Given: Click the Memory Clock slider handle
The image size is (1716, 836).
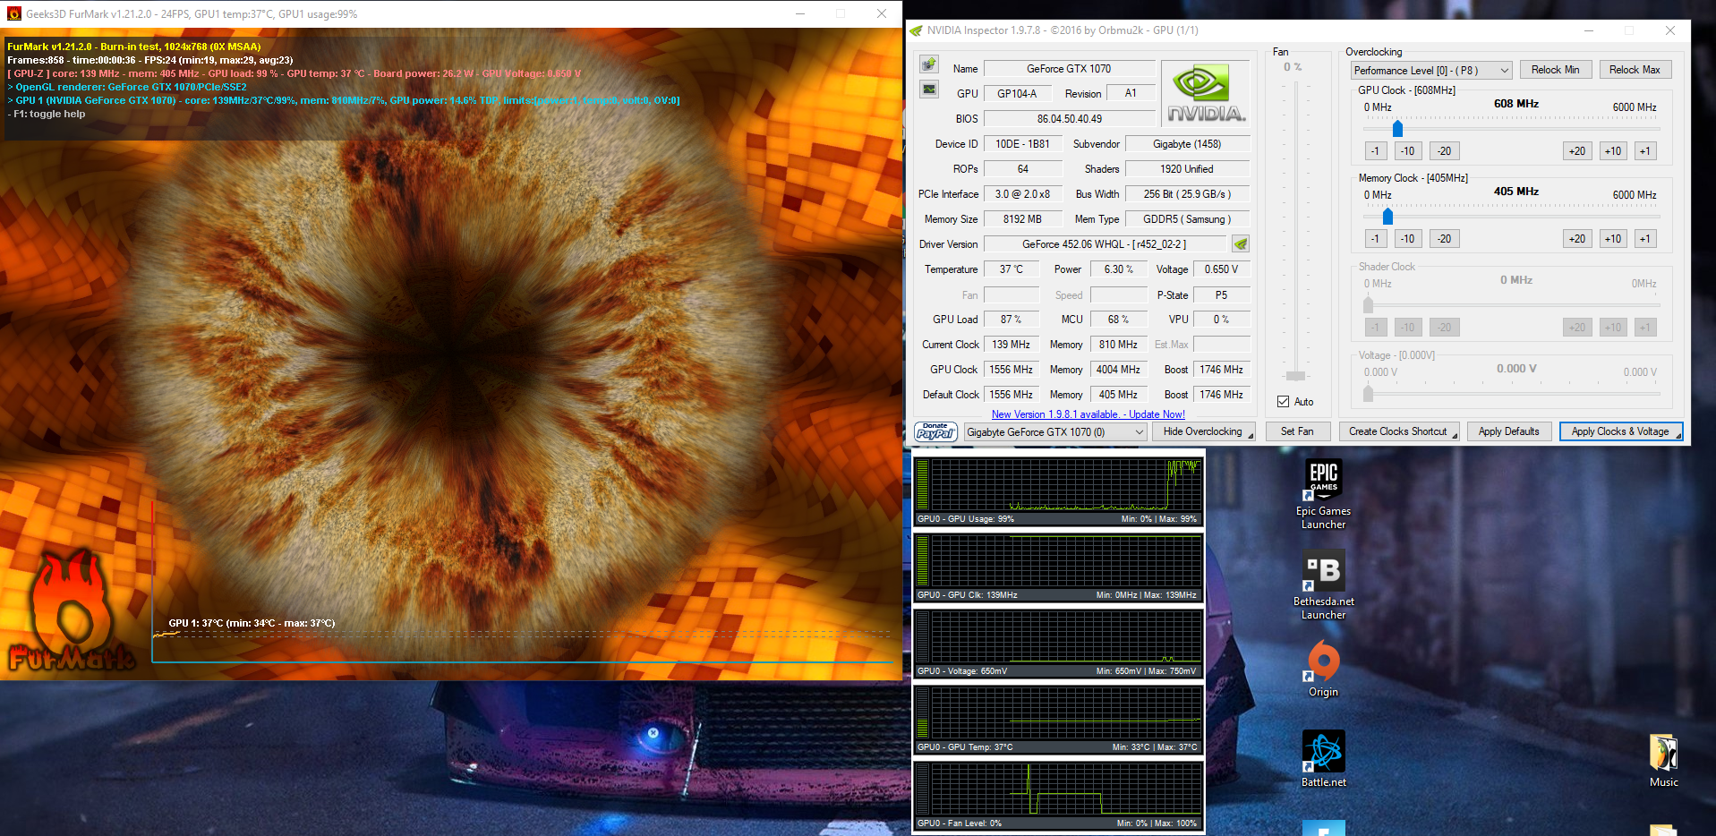Looking at the screenshot, I should click(x=1387, y=217).
